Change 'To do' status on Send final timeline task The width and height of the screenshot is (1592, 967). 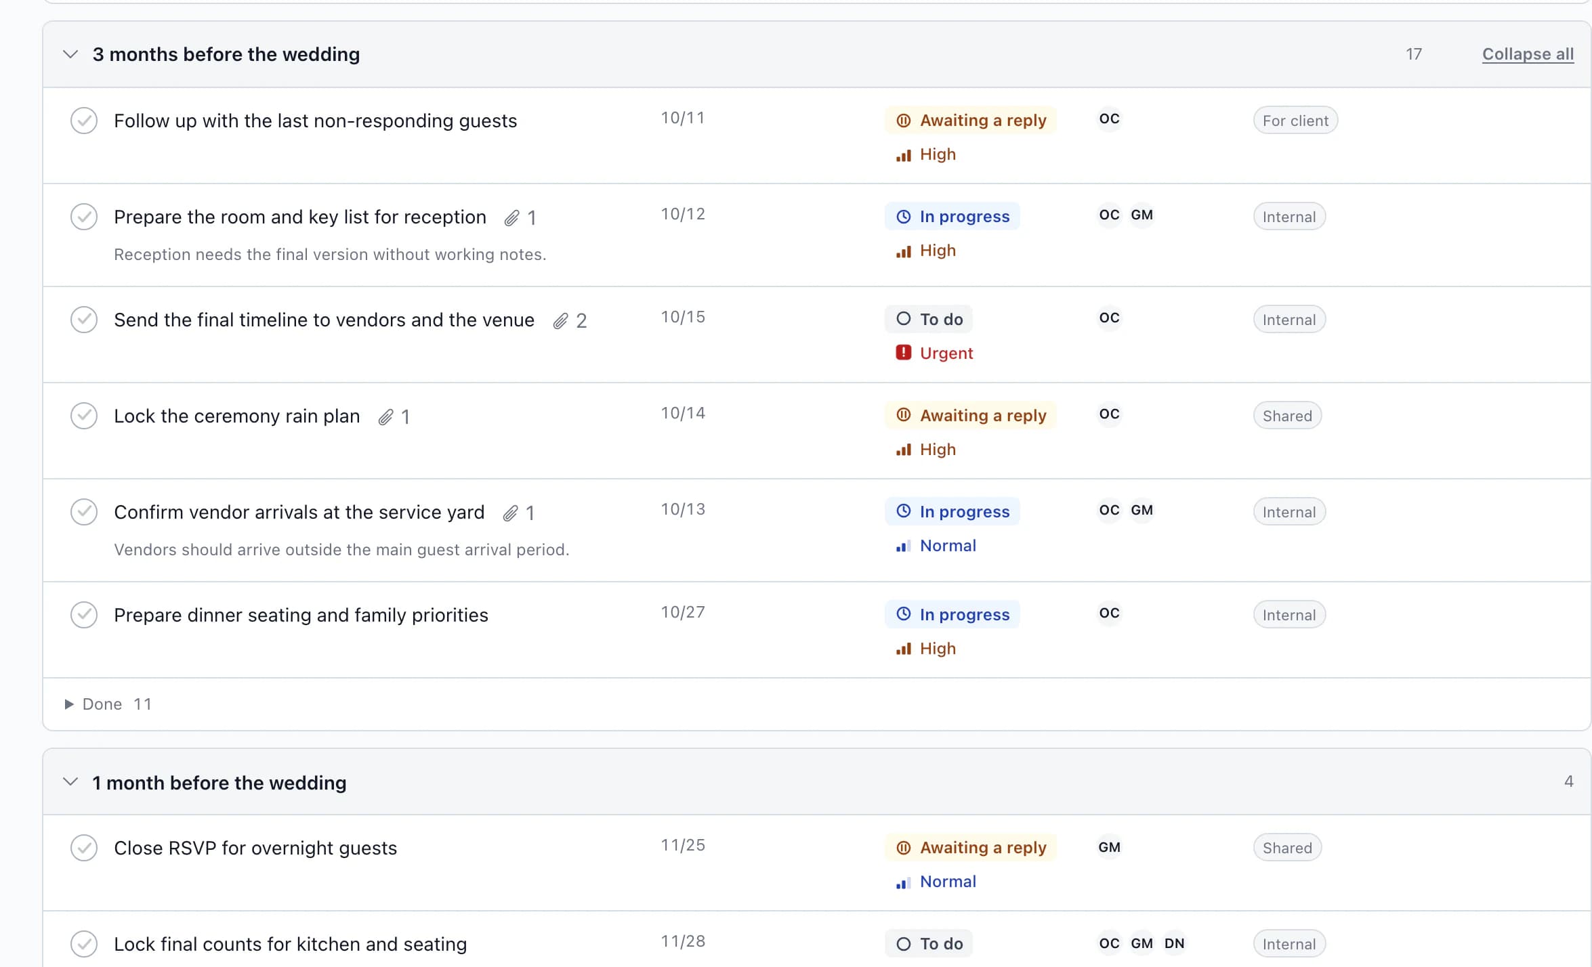pos(929,319)
